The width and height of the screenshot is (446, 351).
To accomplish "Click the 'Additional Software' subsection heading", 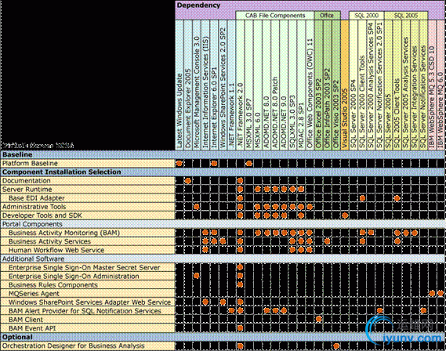I will 33,259.
